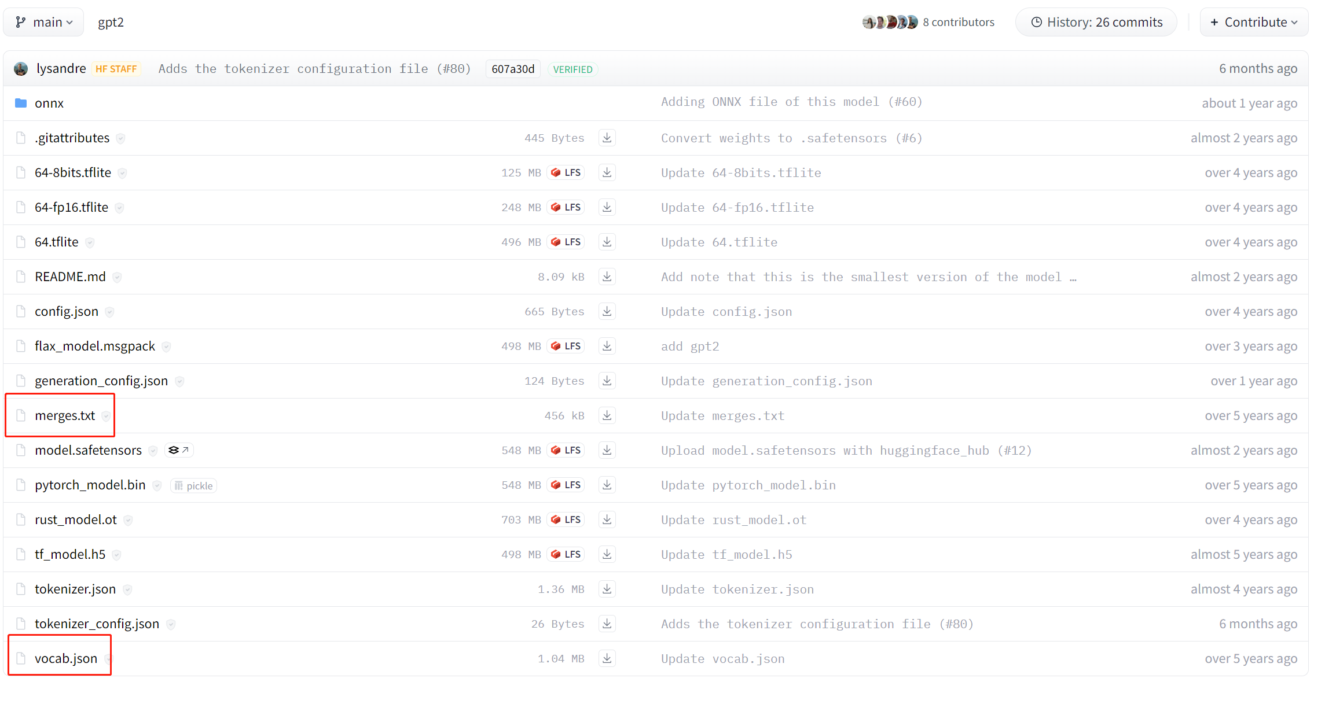Open the main branch dropdown

(44, 22)
